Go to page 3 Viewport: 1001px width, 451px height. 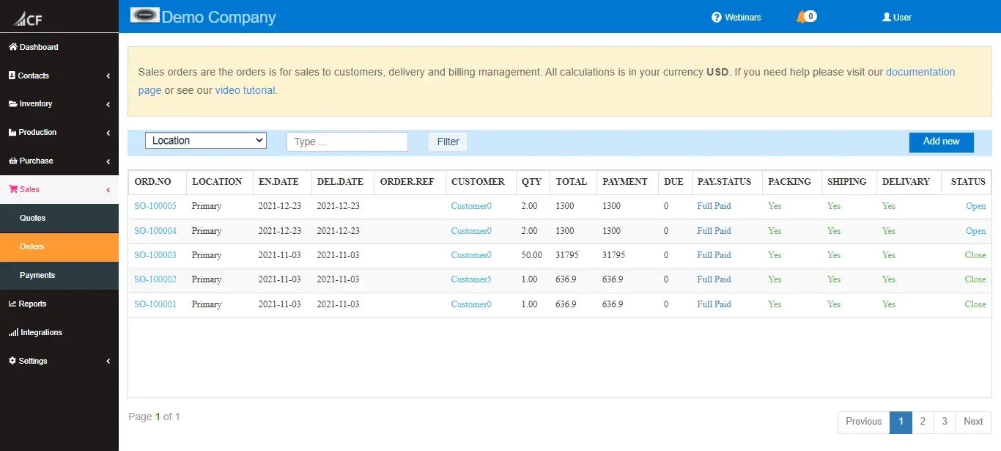pyautogui.click(x=945, y=422)
